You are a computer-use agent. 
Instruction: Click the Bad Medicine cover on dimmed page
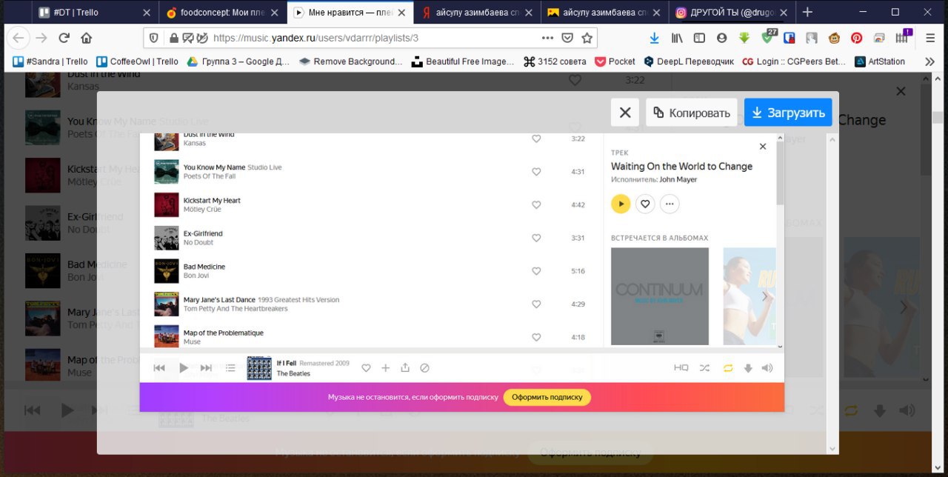click(x=42, y=270)
